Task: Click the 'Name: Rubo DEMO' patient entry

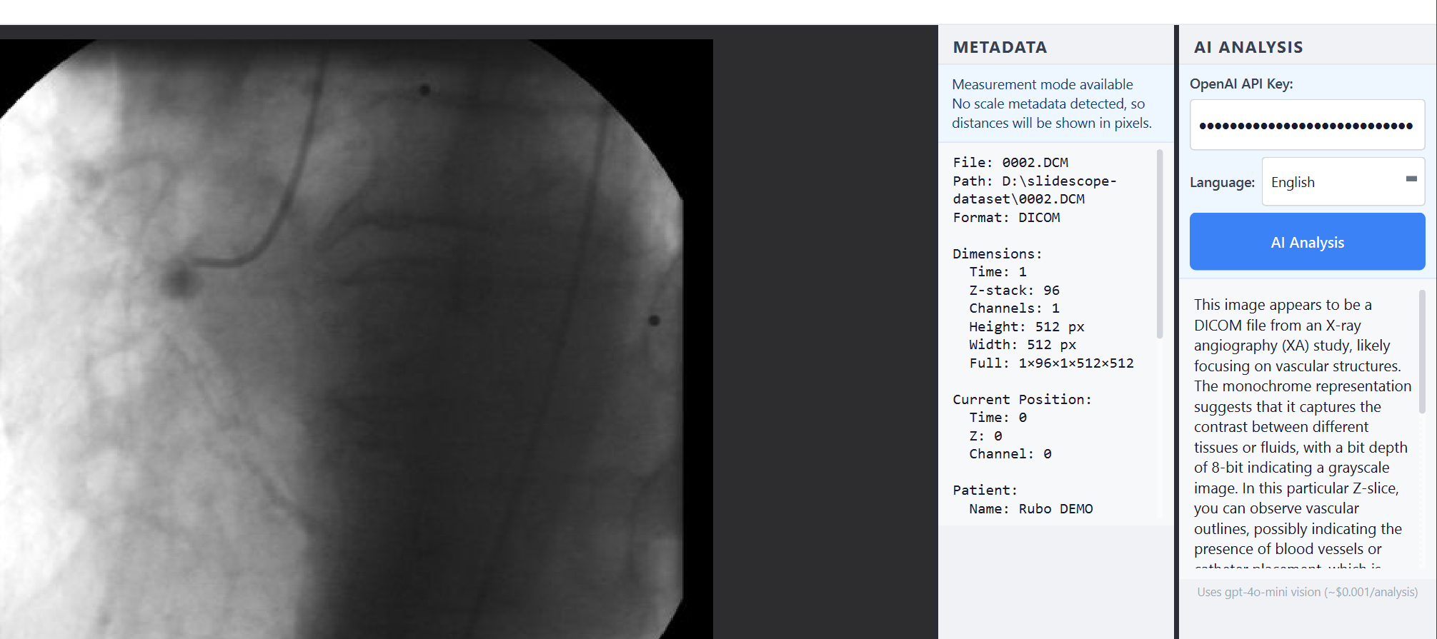Action: coord(1031,508)
